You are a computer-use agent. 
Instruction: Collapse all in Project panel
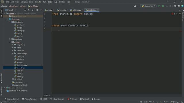[x=32, y=10]
